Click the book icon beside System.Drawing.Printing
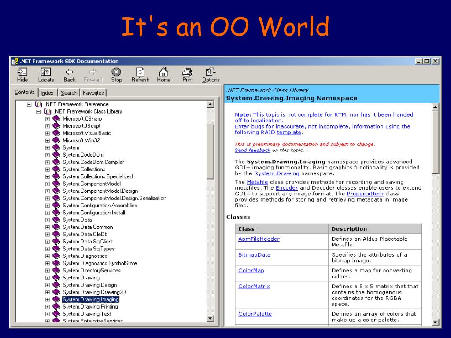The image size is (451, 338). tap(56, 307)
